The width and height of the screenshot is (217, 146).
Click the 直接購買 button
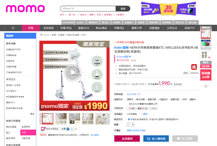(x=127, y=139)
